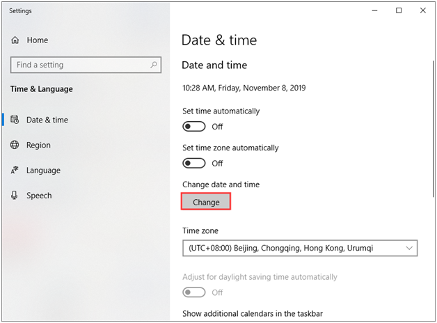This screenshot has width=437, height=323.
Task: Minimize the Settings window
Action: [x=374, y=10]
